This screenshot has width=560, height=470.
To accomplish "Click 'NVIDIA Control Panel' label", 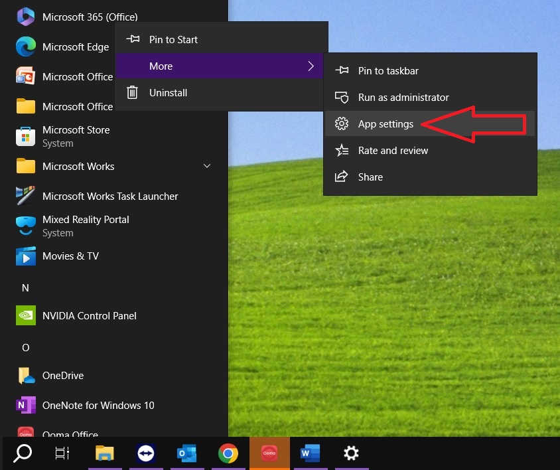I will tap(90, 315).
